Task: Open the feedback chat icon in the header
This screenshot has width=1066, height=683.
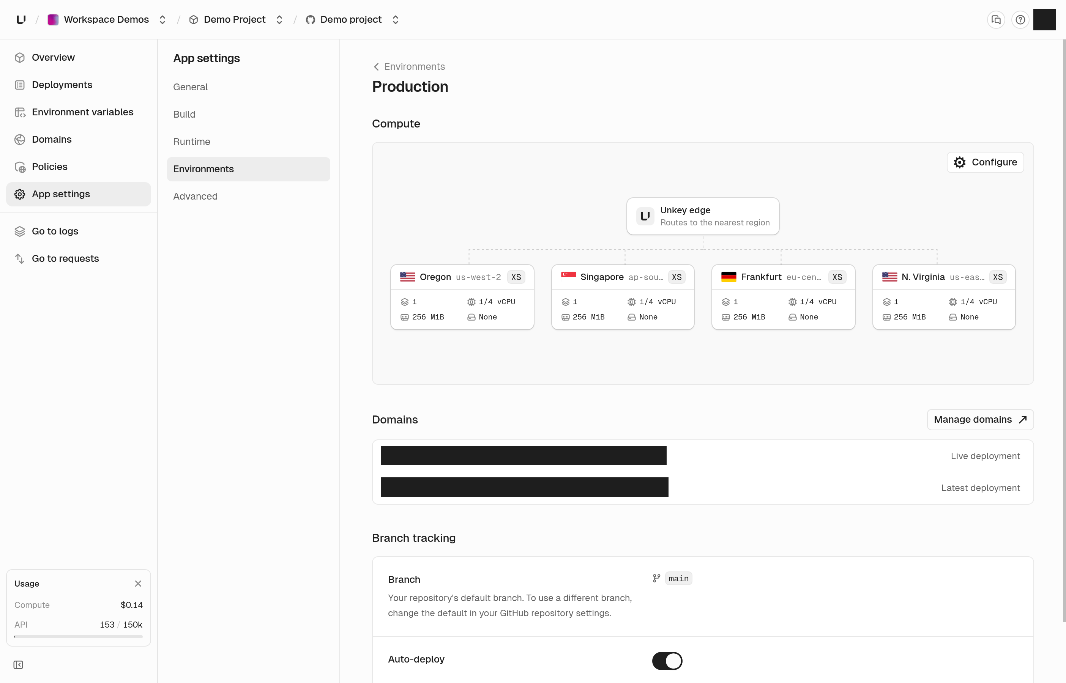Action: (996, 19)
